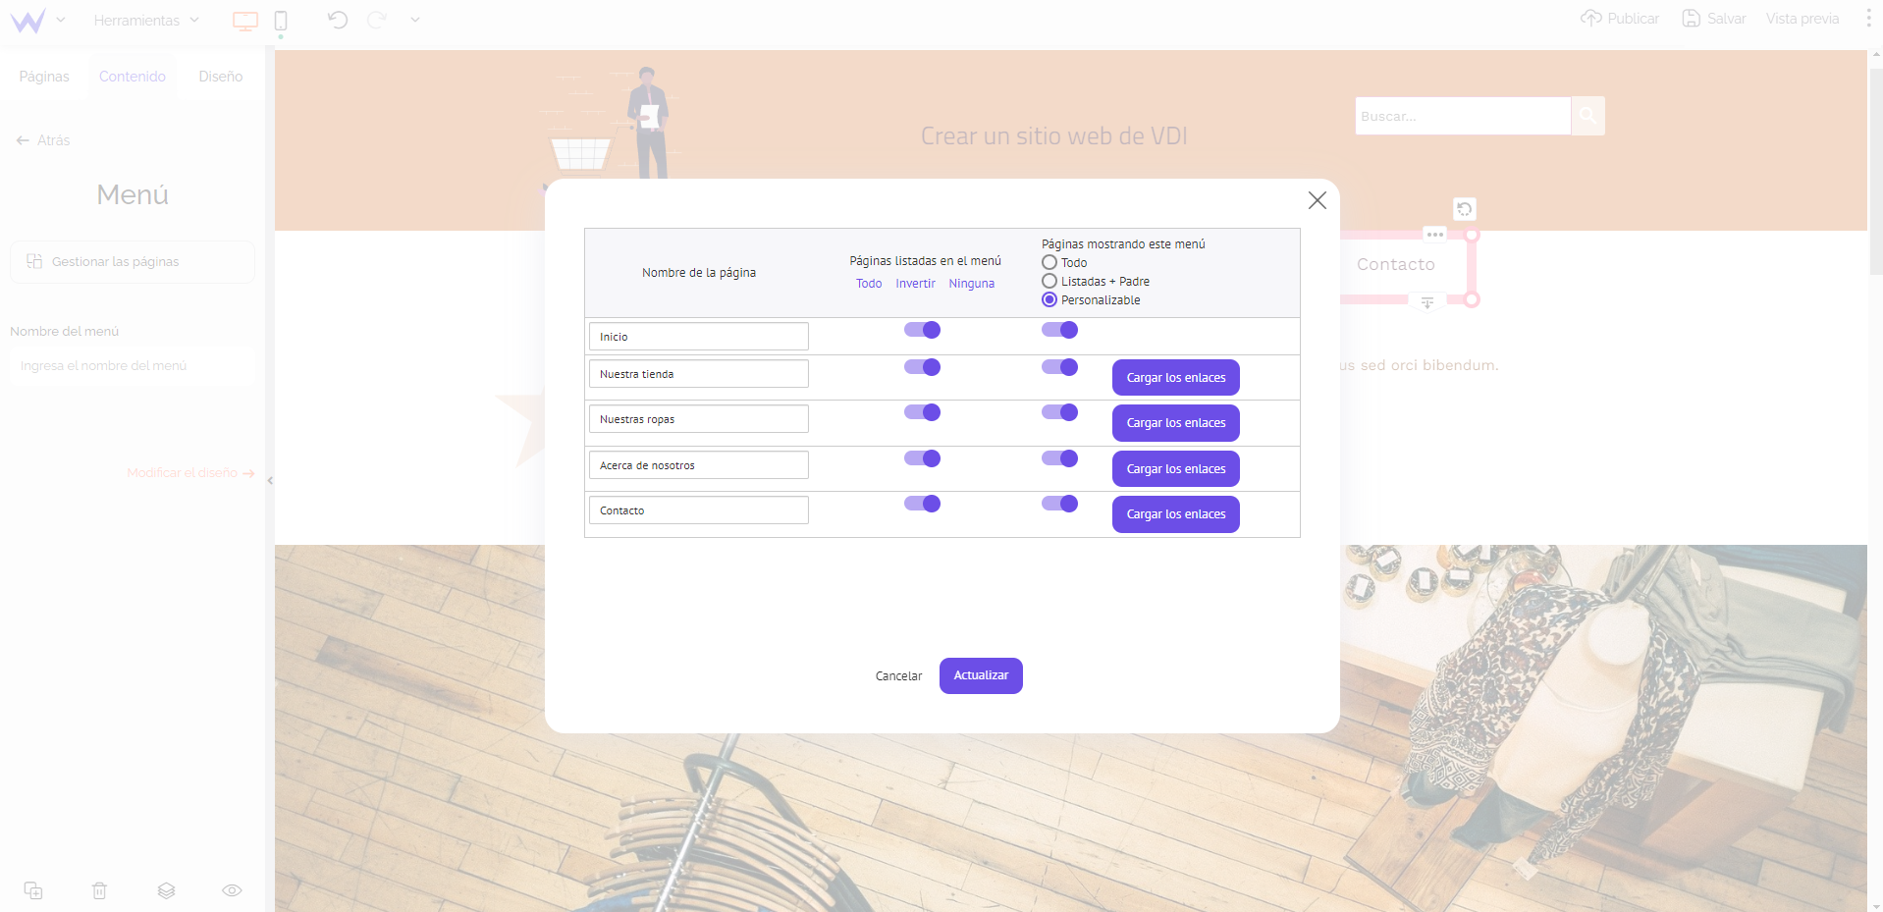Screen dimensions: 1883x912
Task: Toggle Nuestras ropas listed-in-menu switch
Action: coord(923,412)
